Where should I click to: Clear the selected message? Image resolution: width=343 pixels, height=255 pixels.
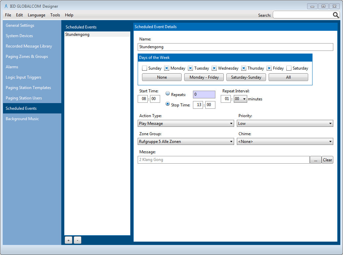(327, 160)
